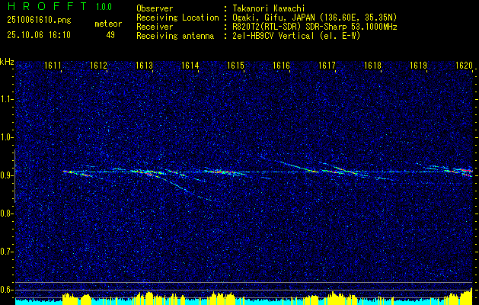Click the meteor count value 49
Viewport: 479px width, 305px height.
point(110,35)
